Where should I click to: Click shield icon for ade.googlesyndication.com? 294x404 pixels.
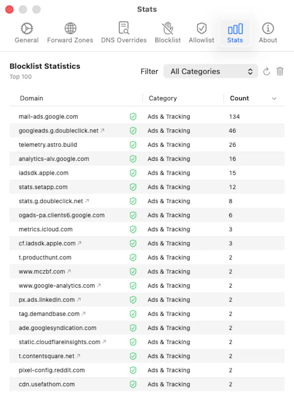[133, 328]
